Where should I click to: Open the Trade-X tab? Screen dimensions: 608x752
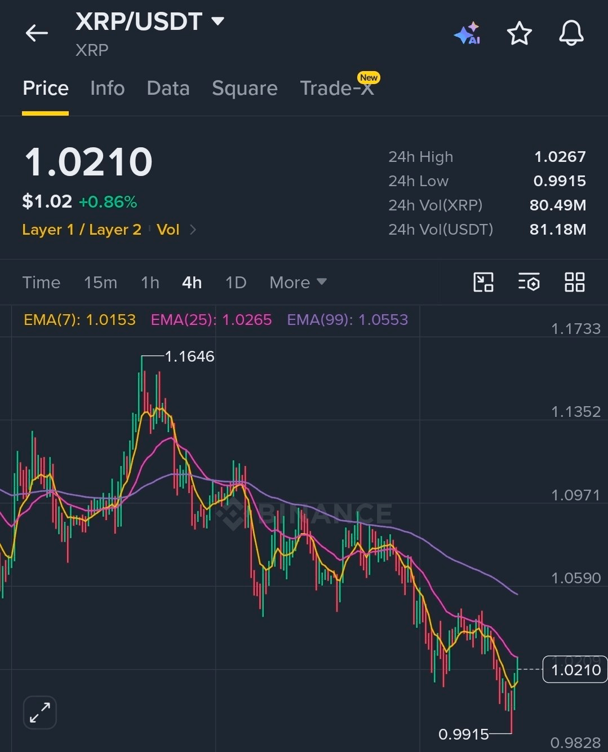point(337,89)
